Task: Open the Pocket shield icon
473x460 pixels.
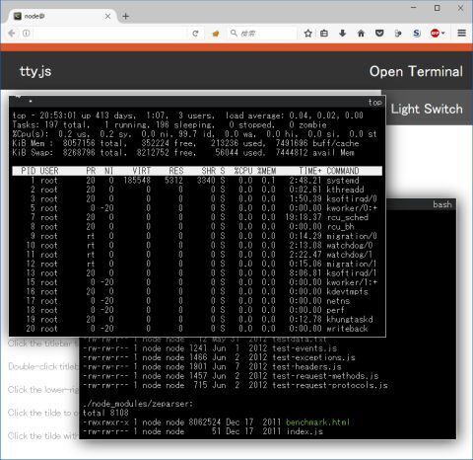Action: [x=379, y=34]
